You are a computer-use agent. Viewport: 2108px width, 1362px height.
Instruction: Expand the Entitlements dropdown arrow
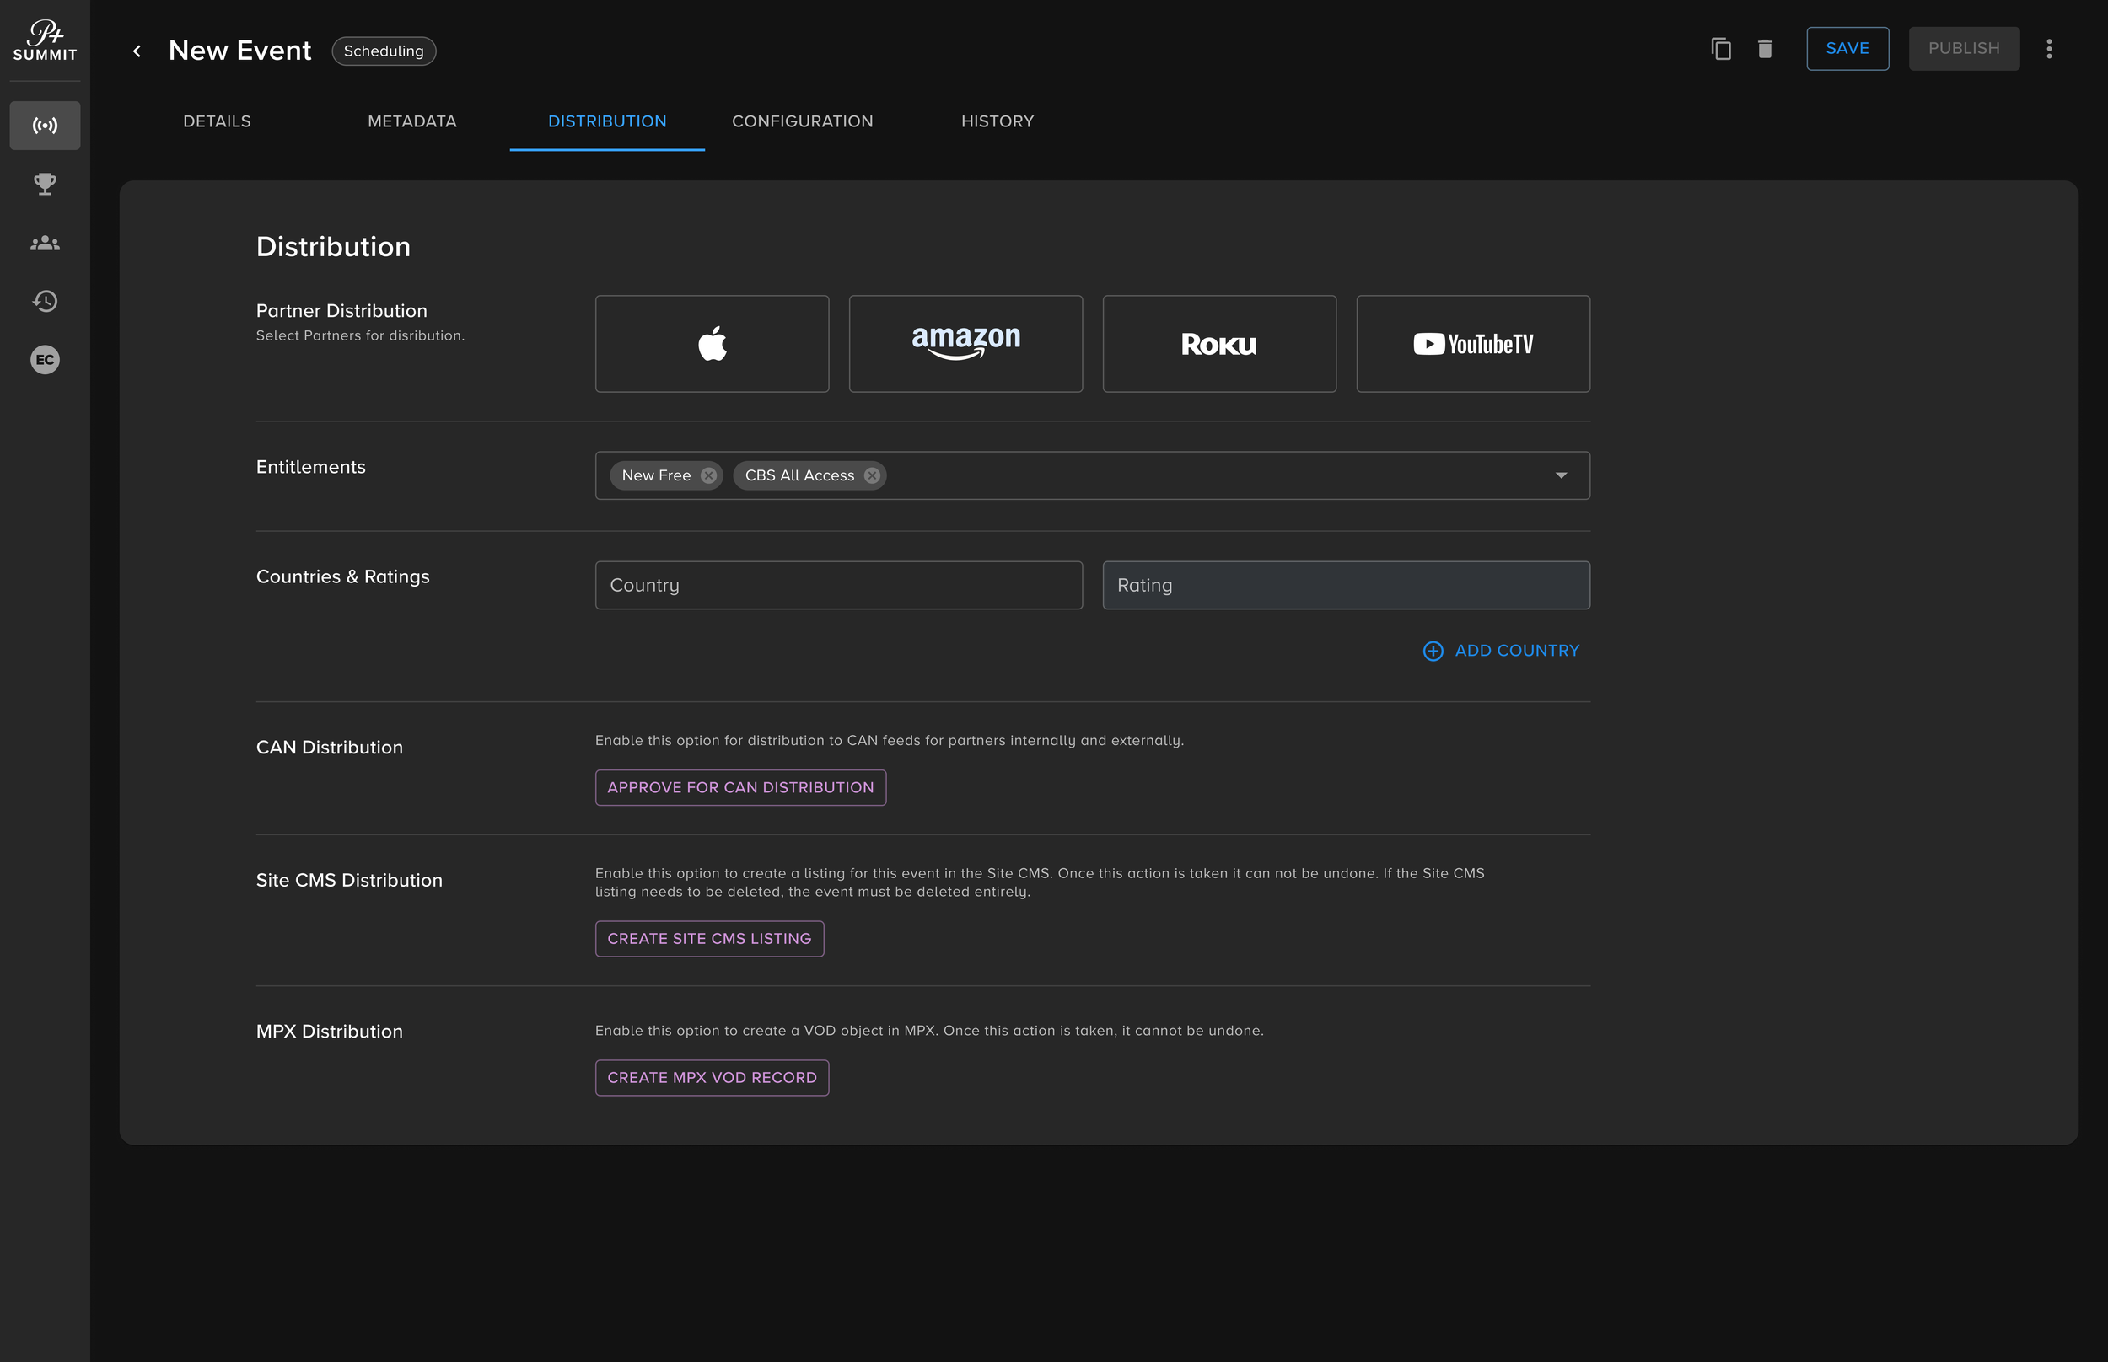click(x=1561, y=476)
